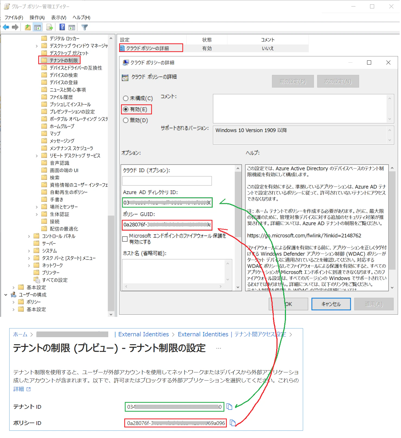Click the Azure AD ディレクトリ ID input field

coord(167,202)
